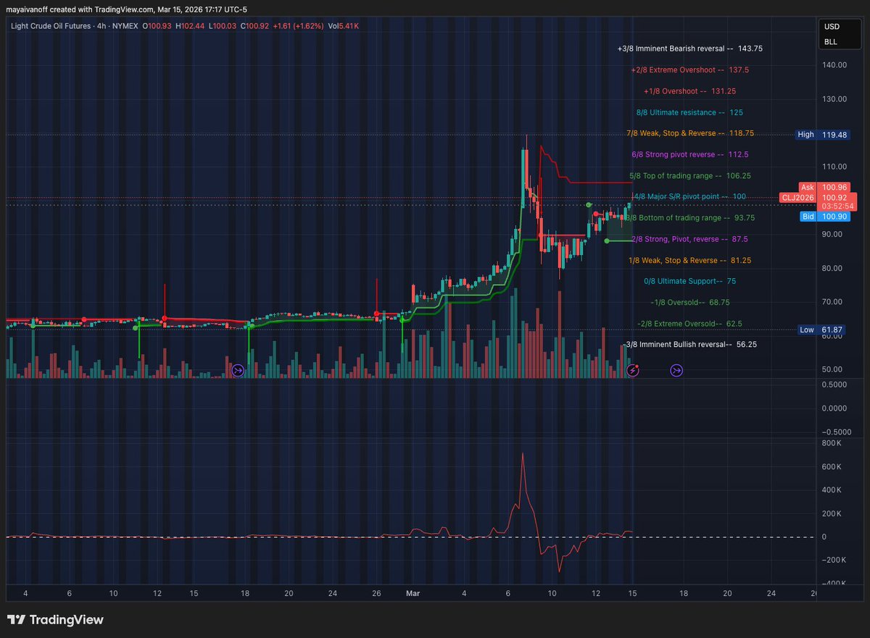Click the 130.00 price axis label

click(x=834, y=99)
